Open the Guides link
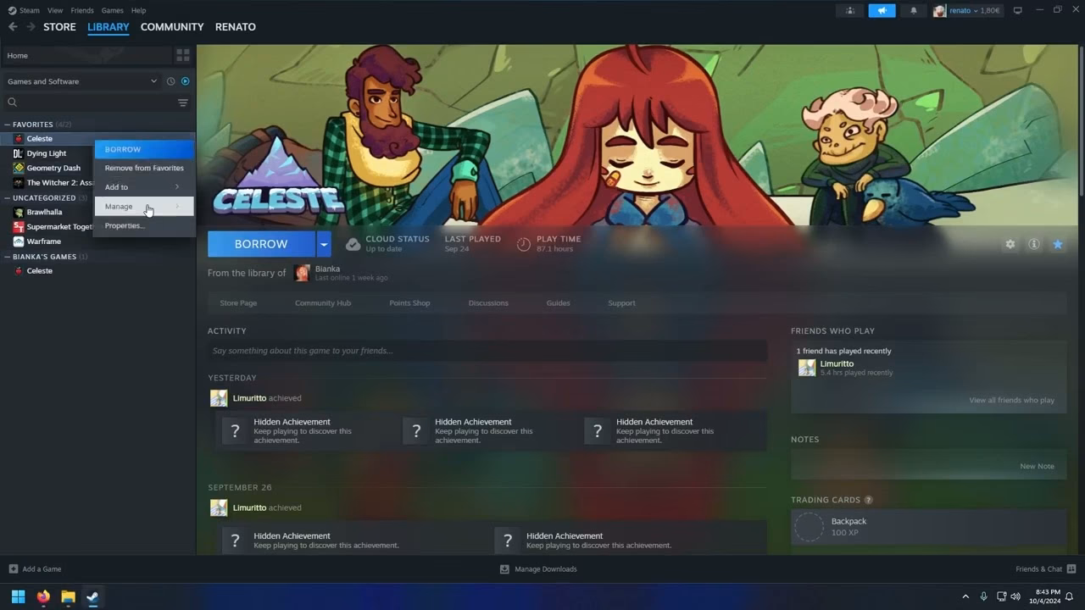Image resolution: width=1085 pixels, height=610 pixels. click(x=558, y=303)
